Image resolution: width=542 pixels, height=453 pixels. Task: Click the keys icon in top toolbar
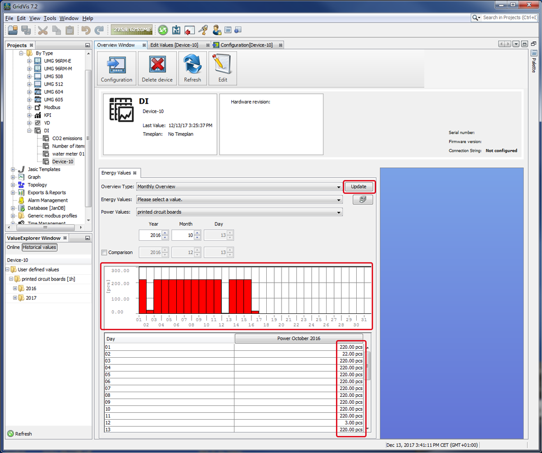point(203,30)
